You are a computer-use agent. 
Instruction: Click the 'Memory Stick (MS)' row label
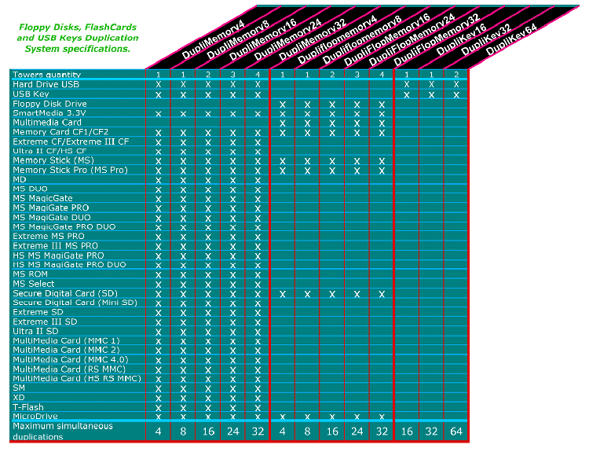(53, 160)
